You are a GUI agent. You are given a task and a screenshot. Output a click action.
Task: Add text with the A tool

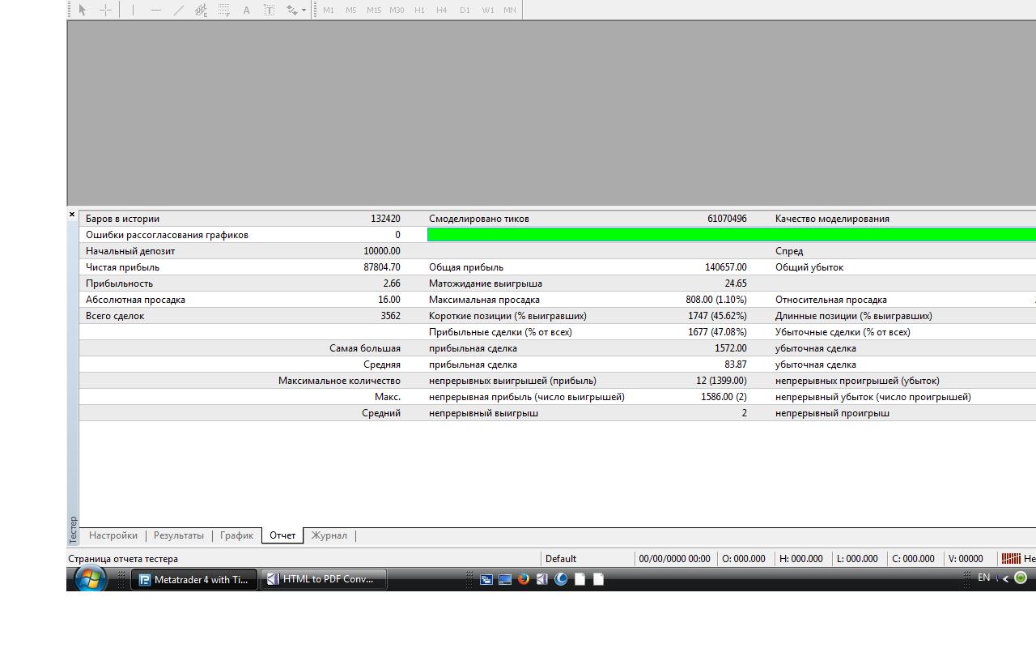coord(246,10)
